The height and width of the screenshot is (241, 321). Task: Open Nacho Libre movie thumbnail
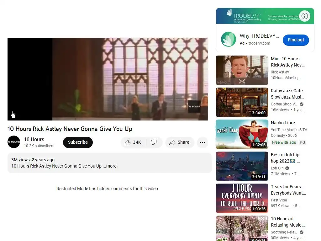(242, 134)
